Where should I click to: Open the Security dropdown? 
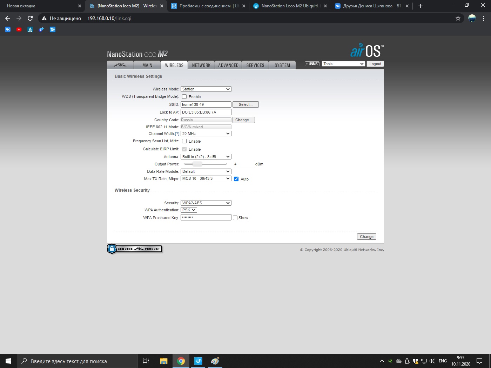(x=206, y=203)
